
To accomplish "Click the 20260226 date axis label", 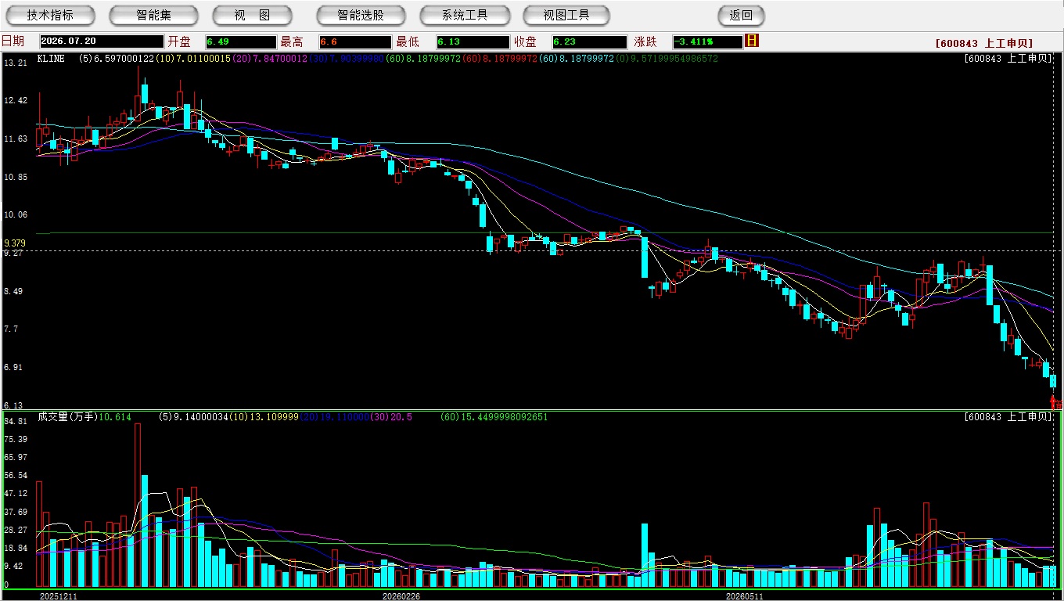I will (x=401, y=596).
